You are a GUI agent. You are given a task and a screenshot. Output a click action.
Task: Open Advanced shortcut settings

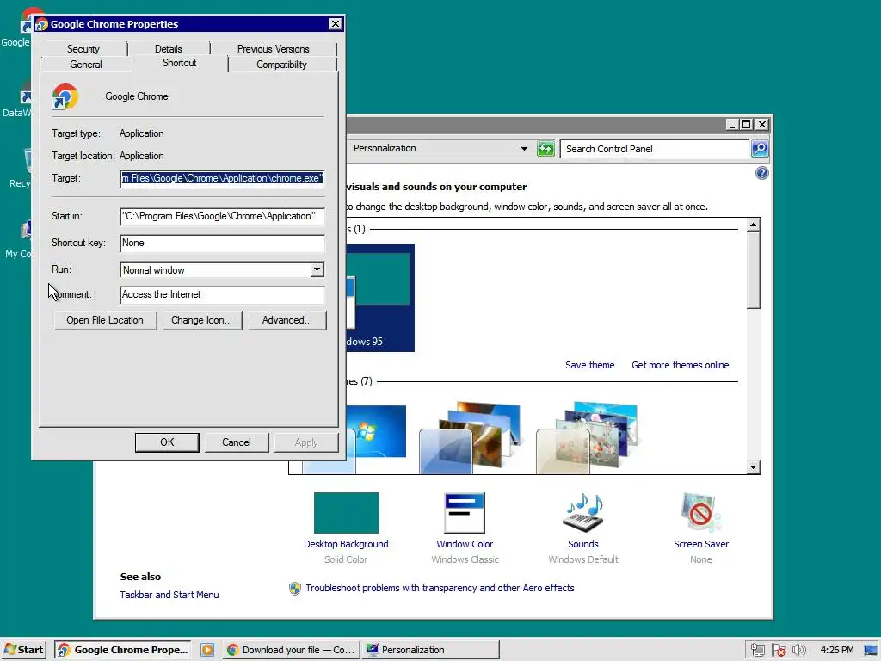[x=287, y=320]
